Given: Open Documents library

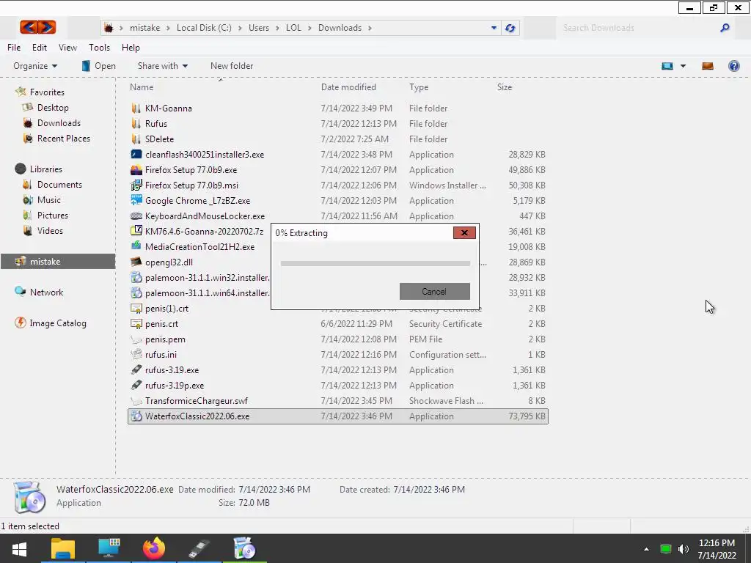Looking at the screenshot, I should pyautogui.click(x=59, y=184).
